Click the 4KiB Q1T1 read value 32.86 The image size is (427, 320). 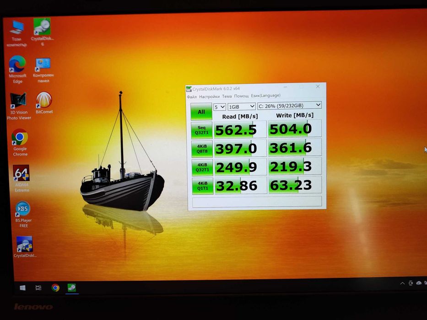pyautogui.click(x=241, y=186)
